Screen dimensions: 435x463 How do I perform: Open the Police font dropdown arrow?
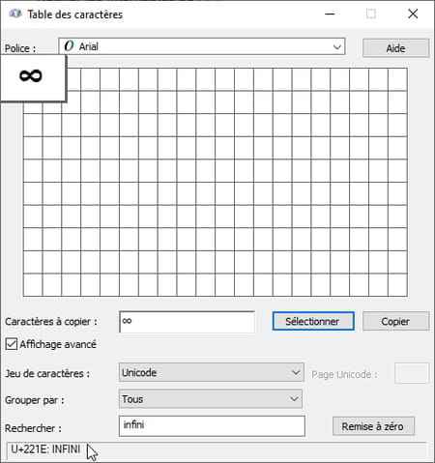click(337, 47)
